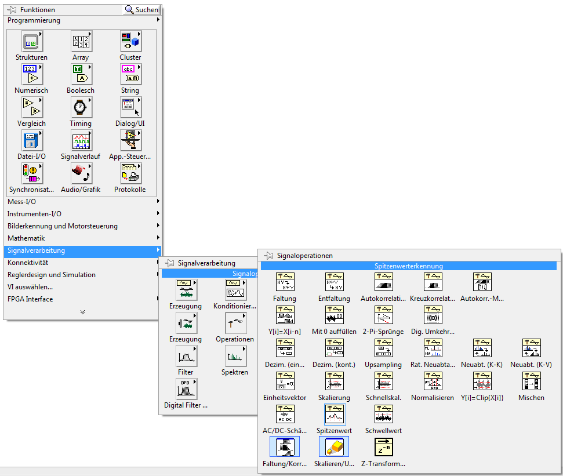Pin the Funktionen palette with the pushpin
Viewport: 563px width, 476px height.
12,10
